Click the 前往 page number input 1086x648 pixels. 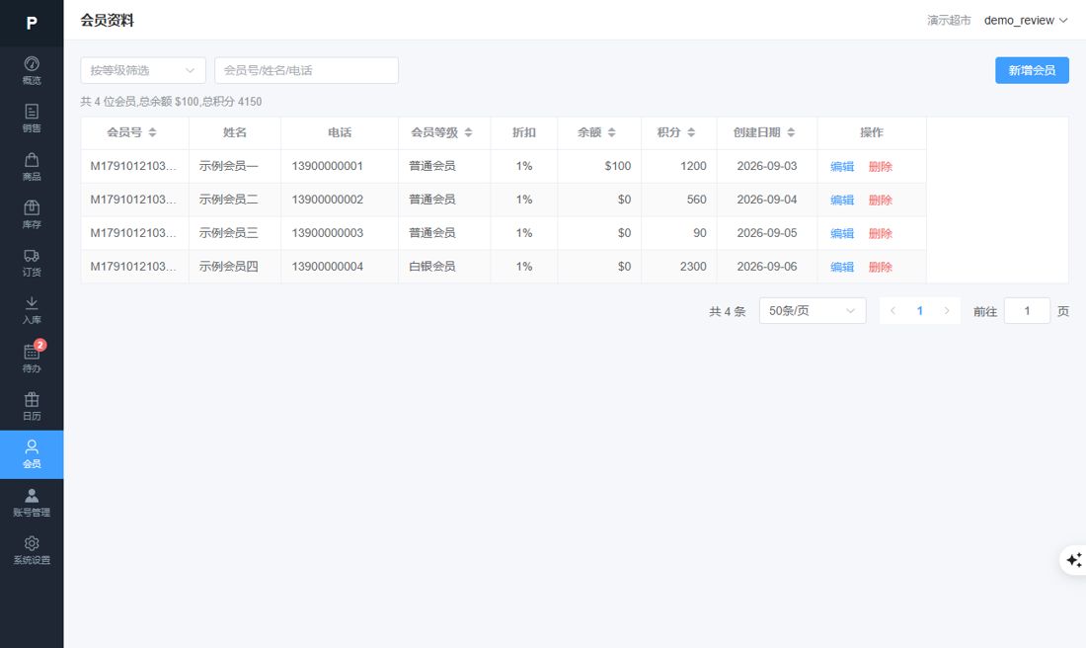coord(1027,311)
